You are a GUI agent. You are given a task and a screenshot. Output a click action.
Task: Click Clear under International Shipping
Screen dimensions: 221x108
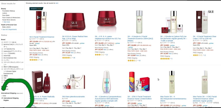click(4, 96)
